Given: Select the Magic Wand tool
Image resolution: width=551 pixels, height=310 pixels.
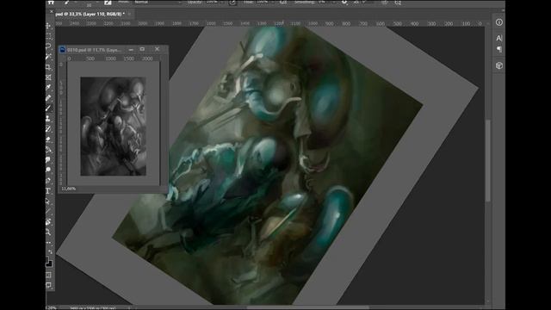Looking at the screenshot, I should pyautogui.click(x=48, y=57).
